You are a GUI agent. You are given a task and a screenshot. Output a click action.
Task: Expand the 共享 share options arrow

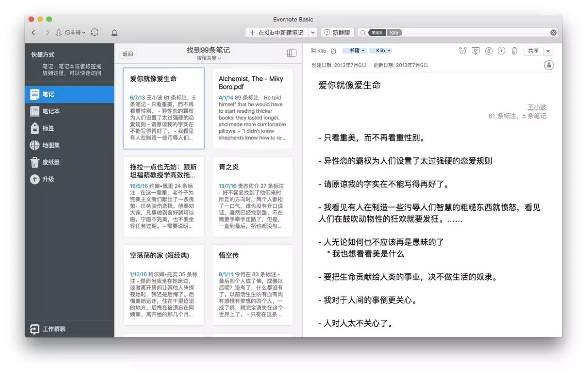click(x=548, y=51)
